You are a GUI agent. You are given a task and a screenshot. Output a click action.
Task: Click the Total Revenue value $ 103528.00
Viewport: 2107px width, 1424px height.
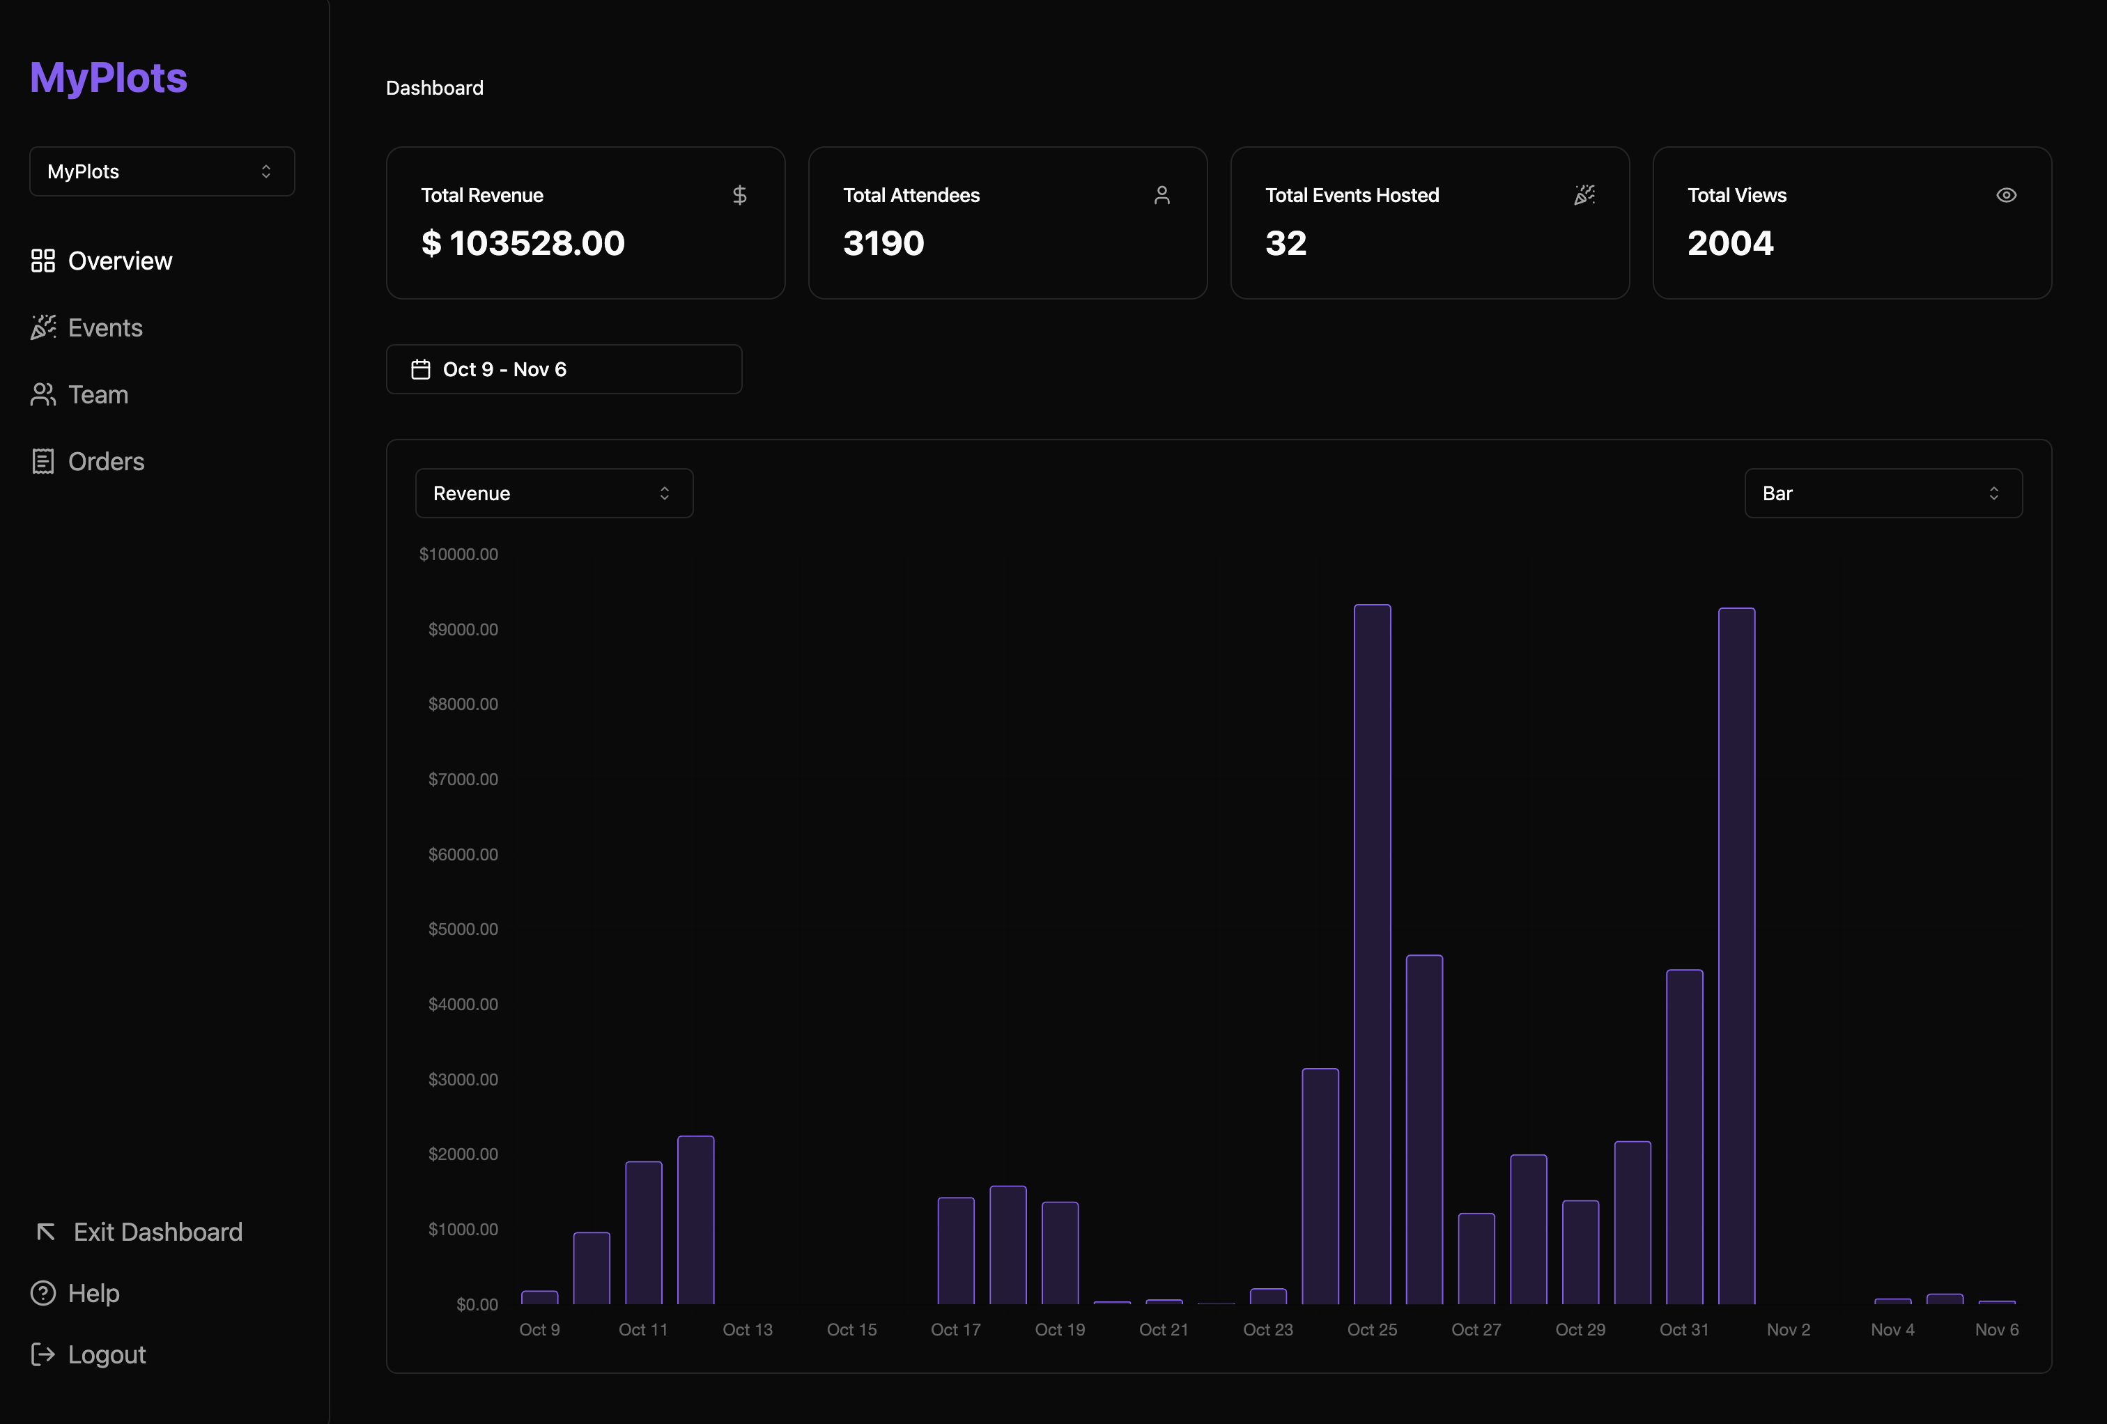pyautogui.click(x=523, y=243)
